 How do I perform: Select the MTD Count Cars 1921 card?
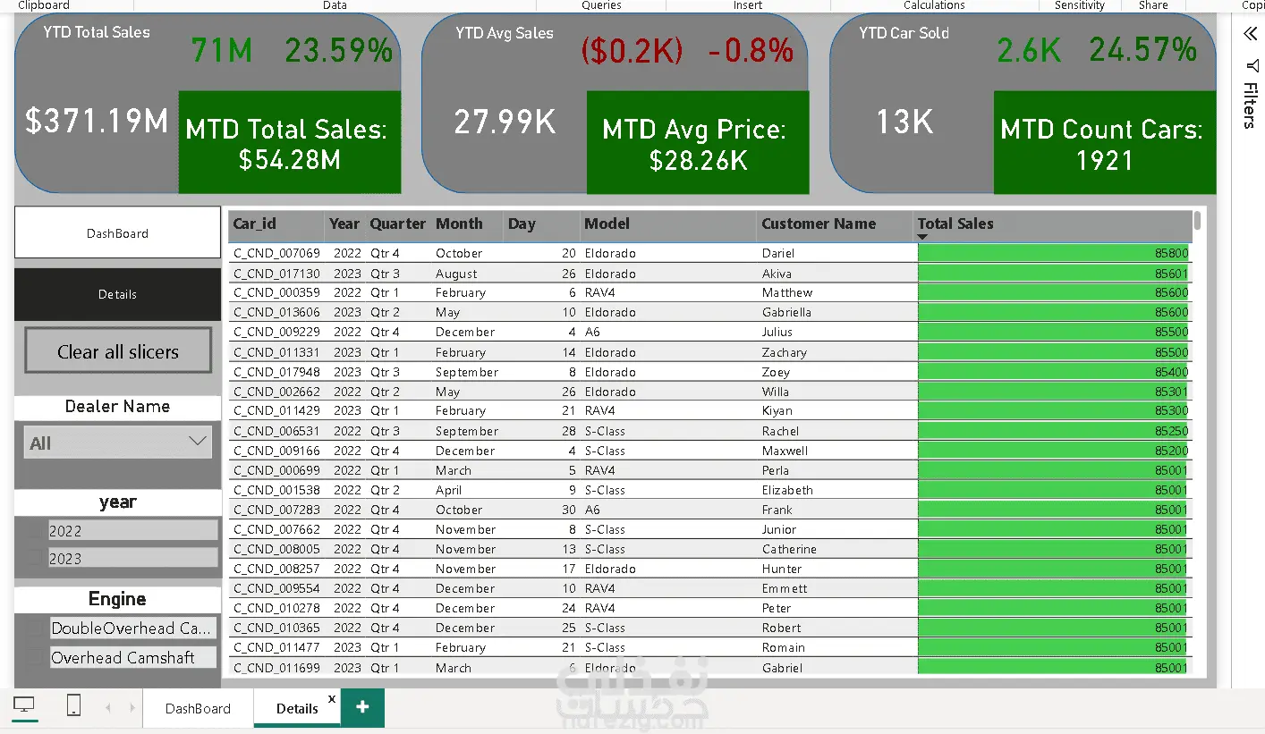1105,143
